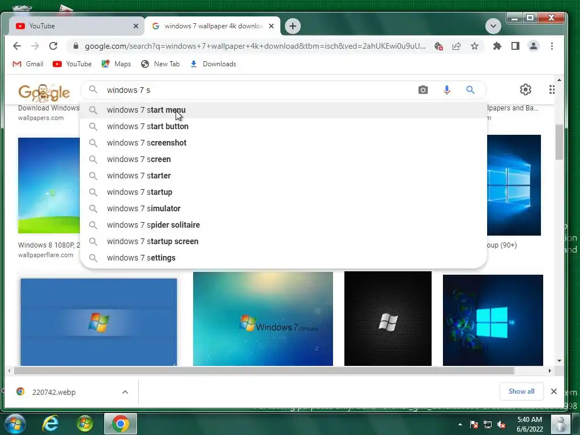Image resolution: width=580 pixels, height=435 pixels.
Task: Open the Windows Start orb
Action: pyautogui.click(x=15, y=424)
